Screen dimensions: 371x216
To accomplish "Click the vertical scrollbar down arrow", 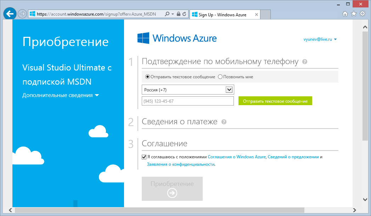I will 365,199.
